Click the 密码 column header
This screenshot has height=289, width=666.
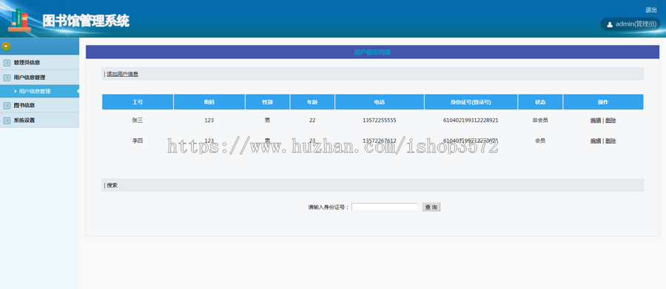[x=209, y=102]
